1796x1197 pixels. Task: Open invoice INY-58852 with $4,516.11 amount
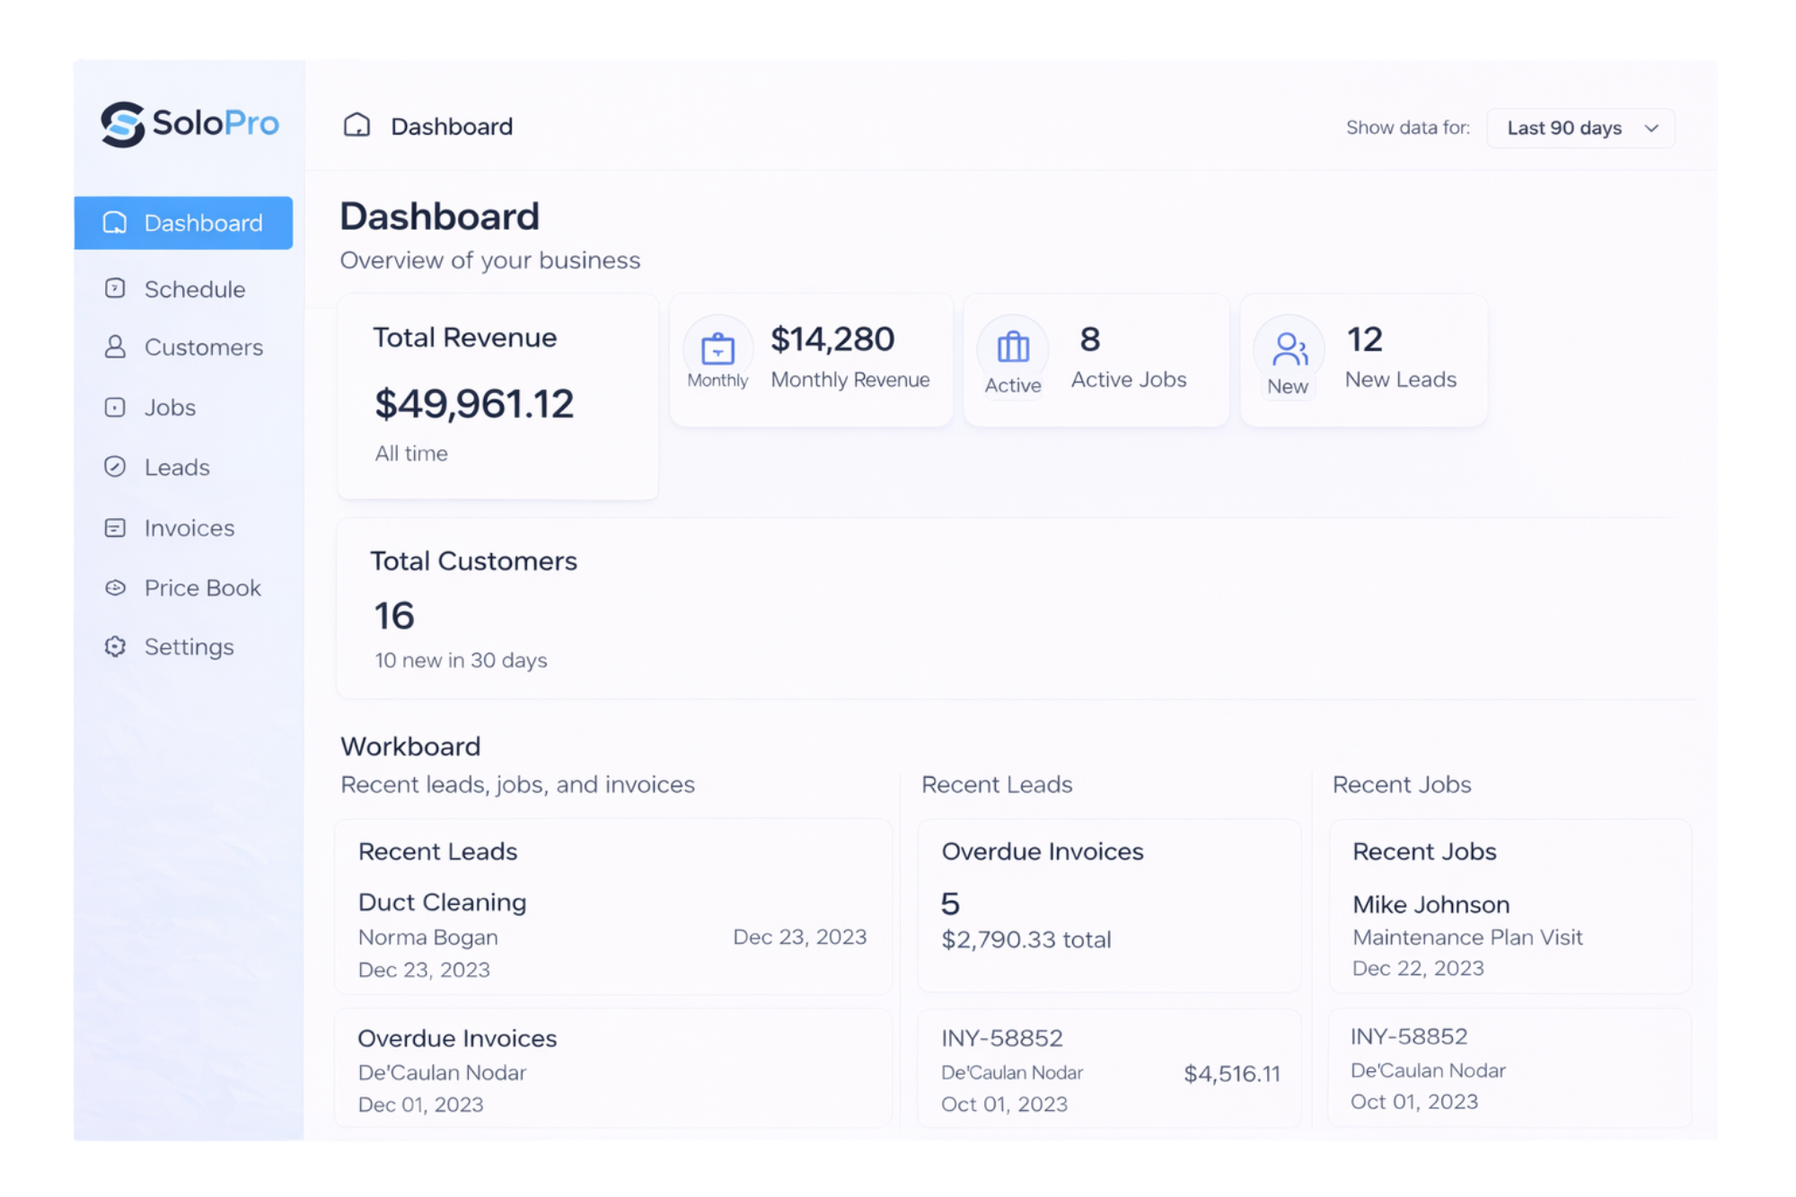point(1109,1069)
